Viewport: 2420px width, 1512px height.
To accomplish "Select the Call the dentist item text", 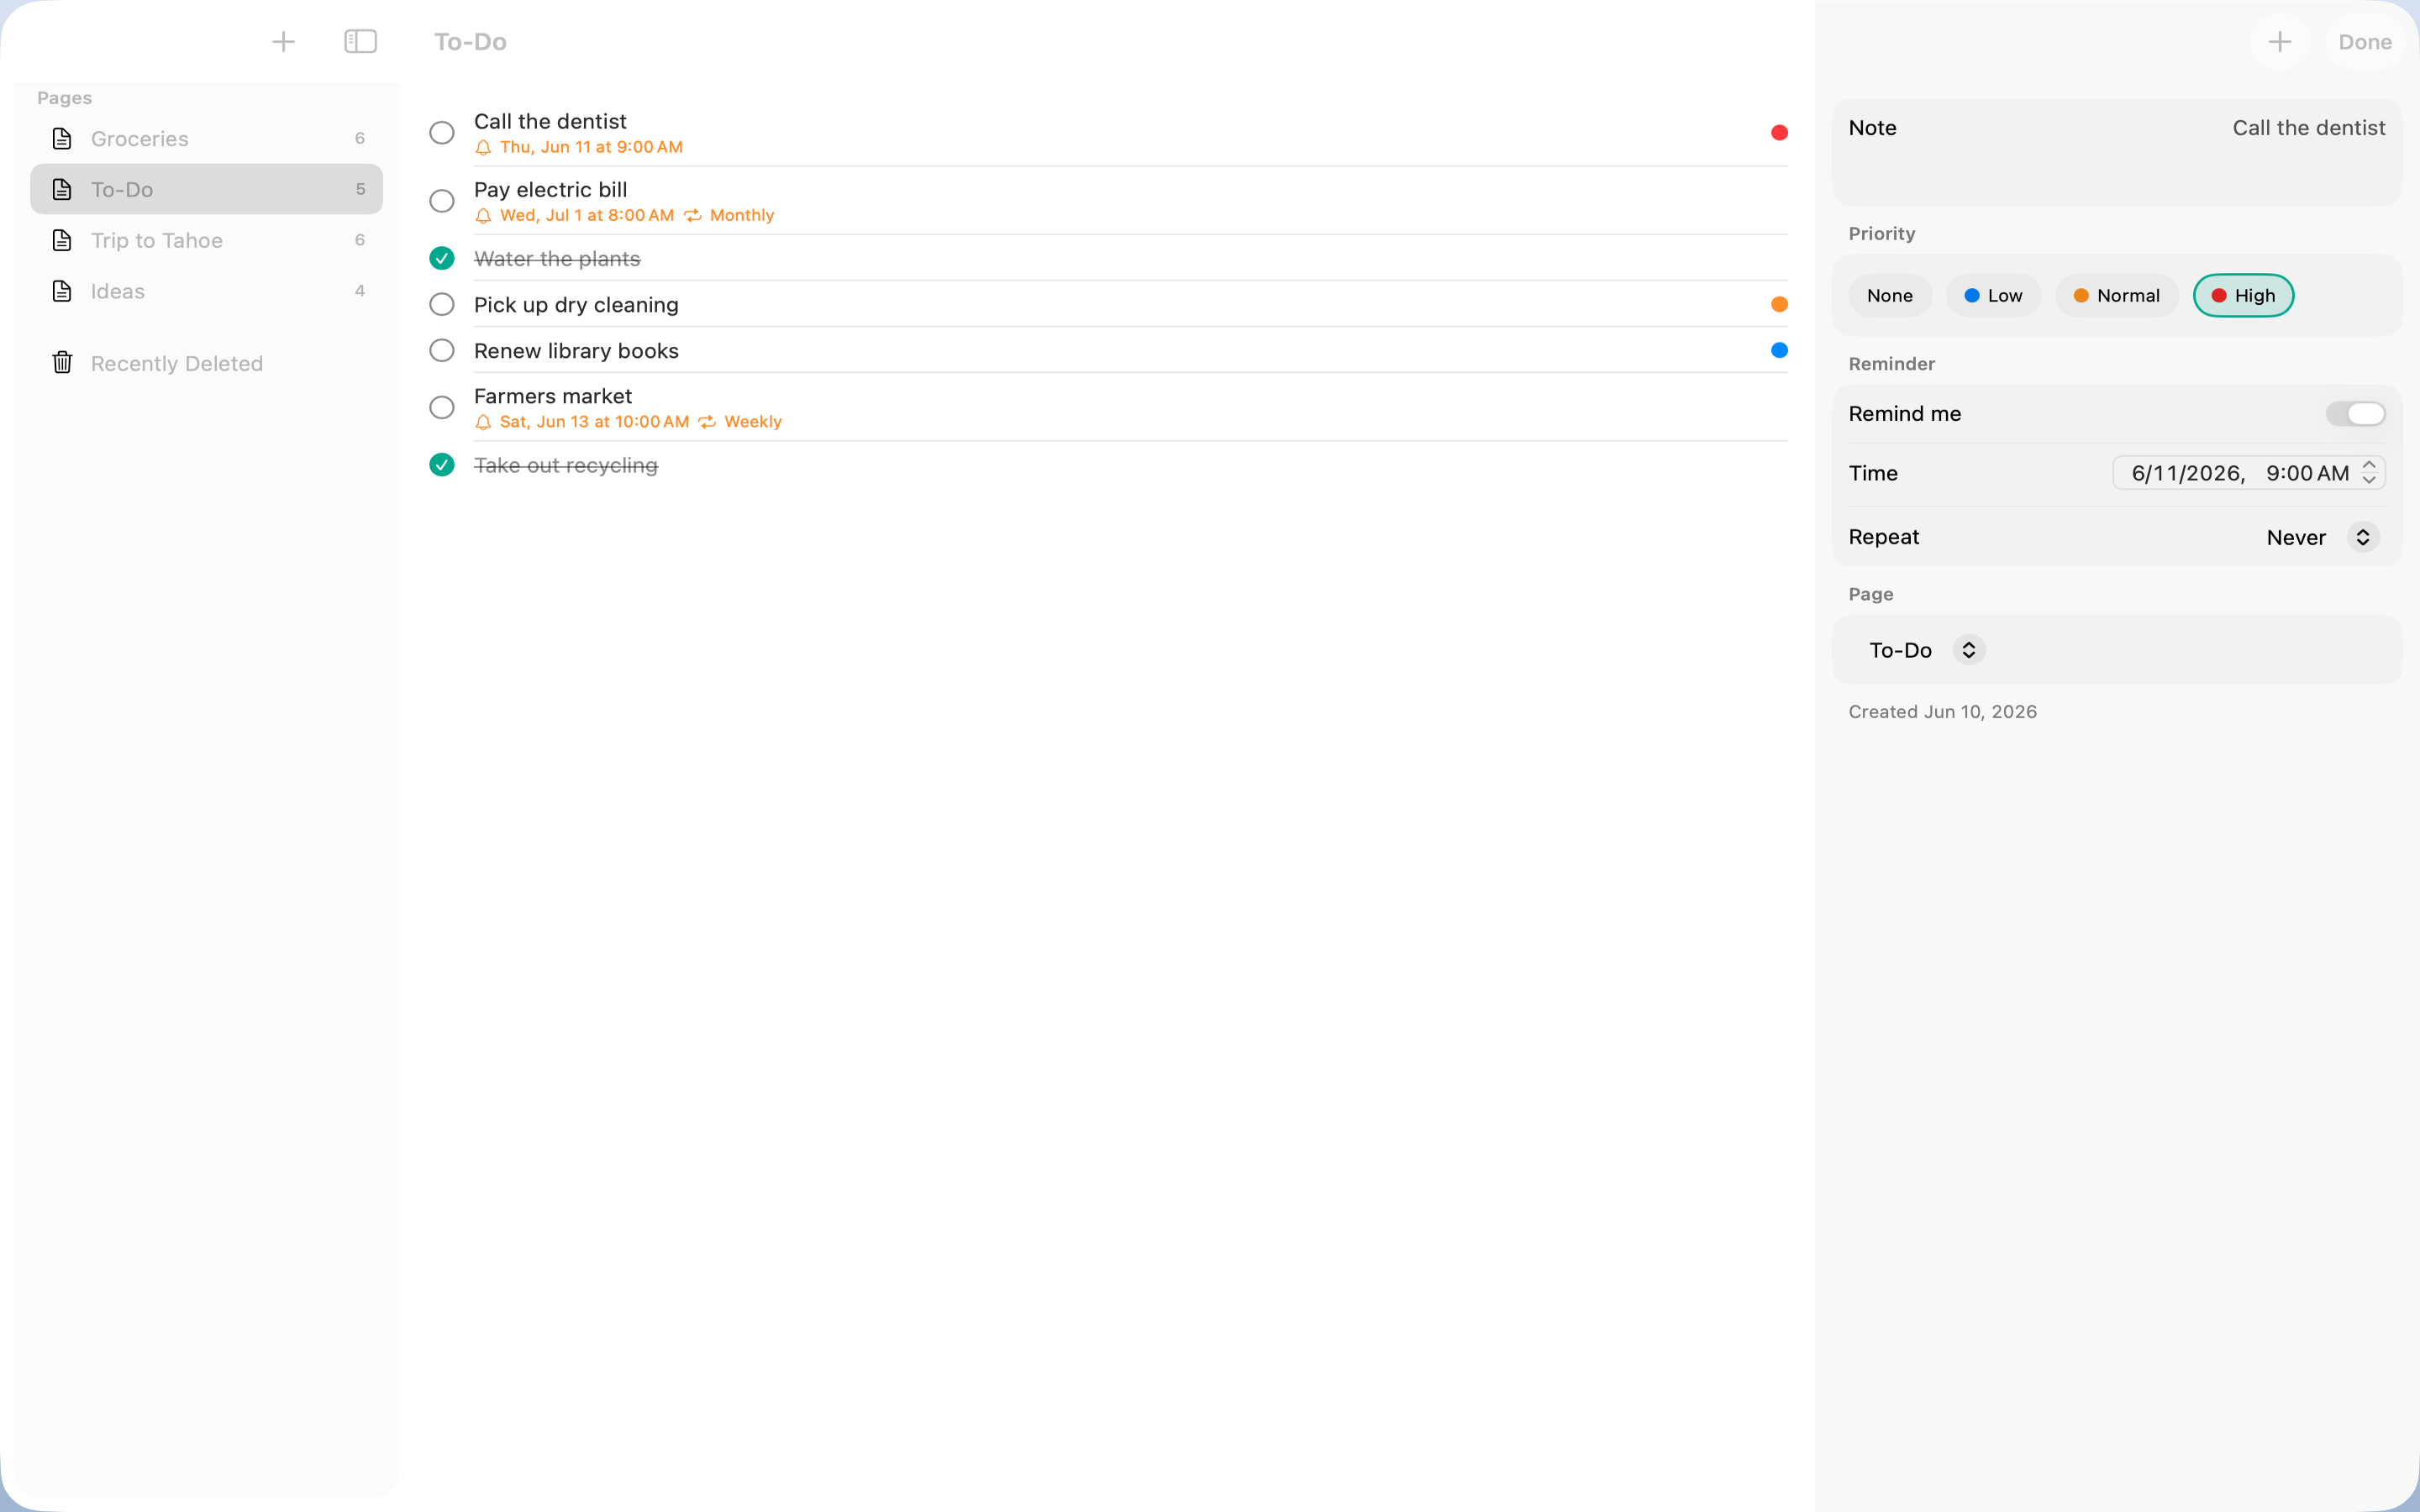I will click(550, 121).
